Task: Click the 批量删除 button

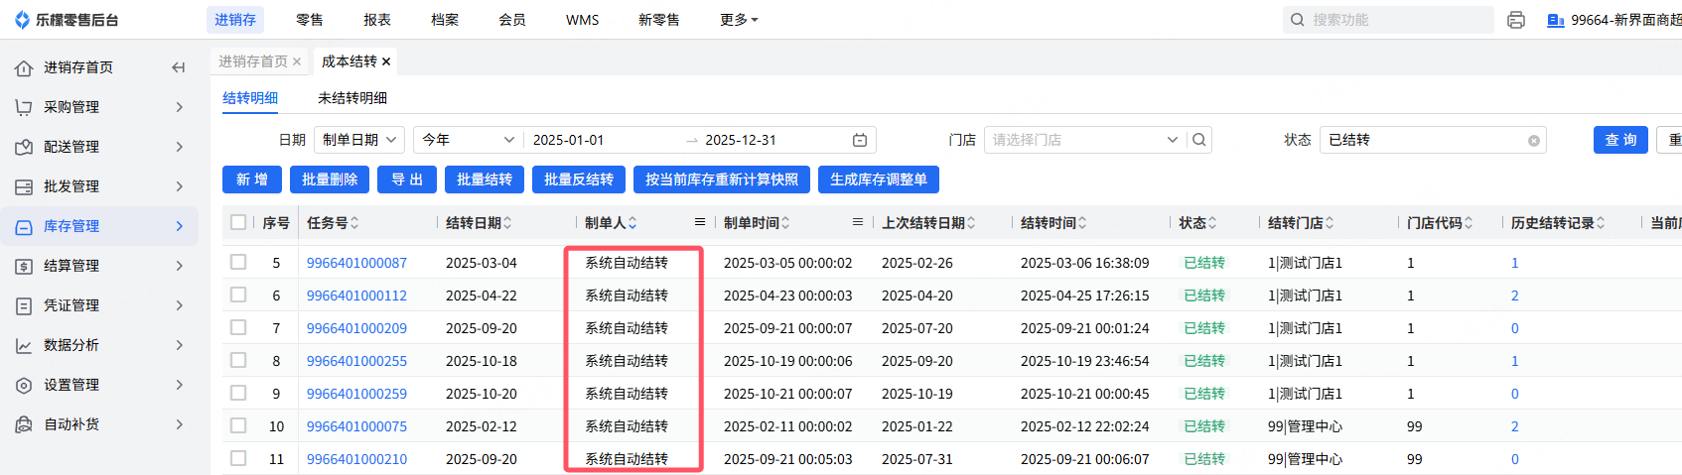Action: (x=330, y=179)
